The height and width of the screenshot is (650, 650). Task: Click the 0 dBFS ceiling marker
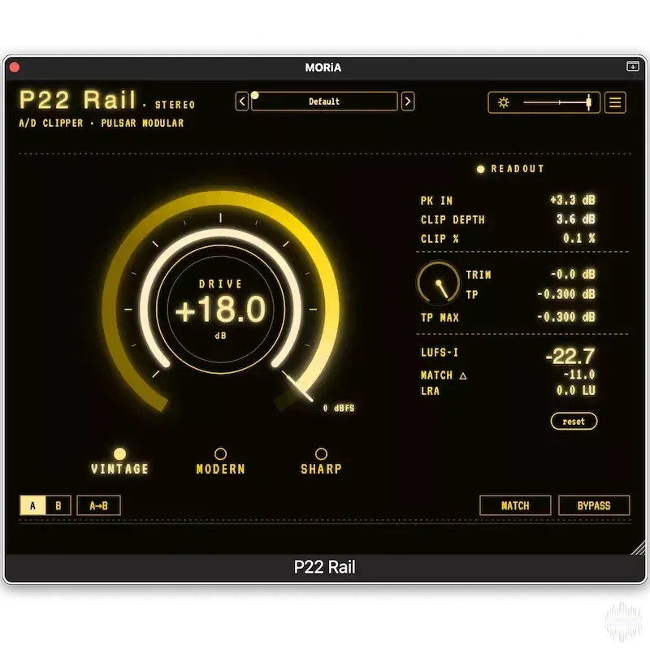[339, 409]
